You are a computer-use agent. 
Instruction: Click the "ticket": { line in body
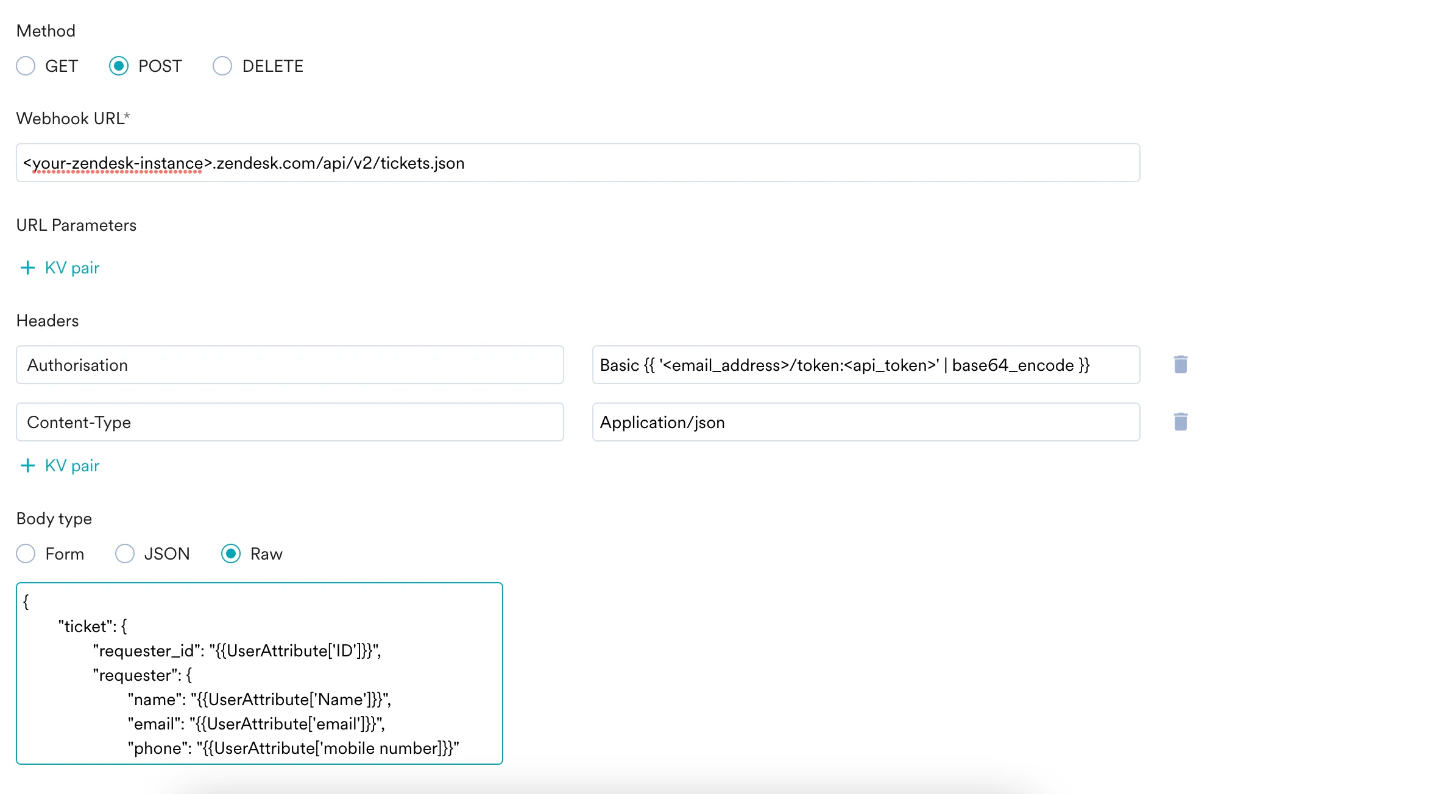point(93,627)
